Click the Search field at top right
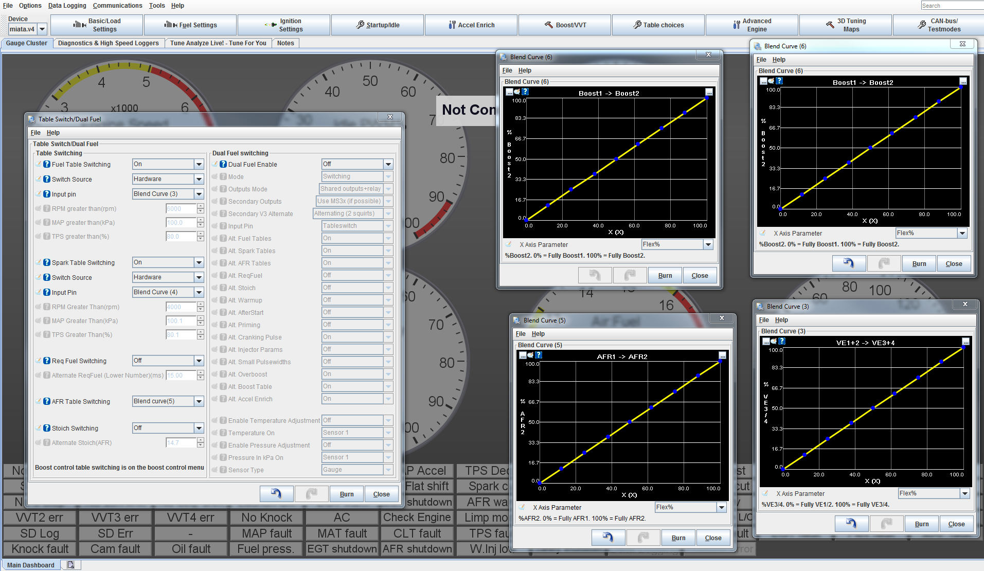984x571 pixels. pos(952,6)
